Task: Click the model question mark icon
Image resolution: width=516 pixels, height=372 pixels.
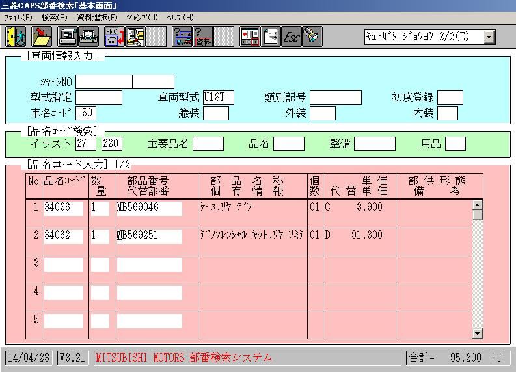Action: (182, 36)
